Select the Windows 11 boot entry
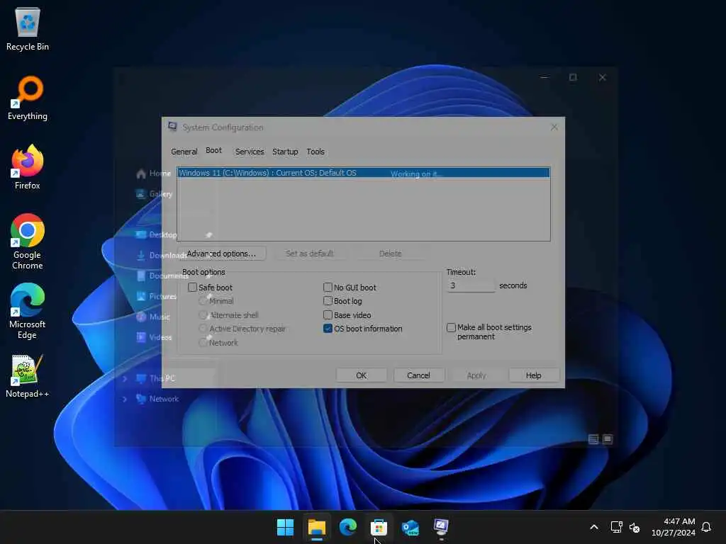The height and width of the screenshot is (544, 726). coord(364,173)
